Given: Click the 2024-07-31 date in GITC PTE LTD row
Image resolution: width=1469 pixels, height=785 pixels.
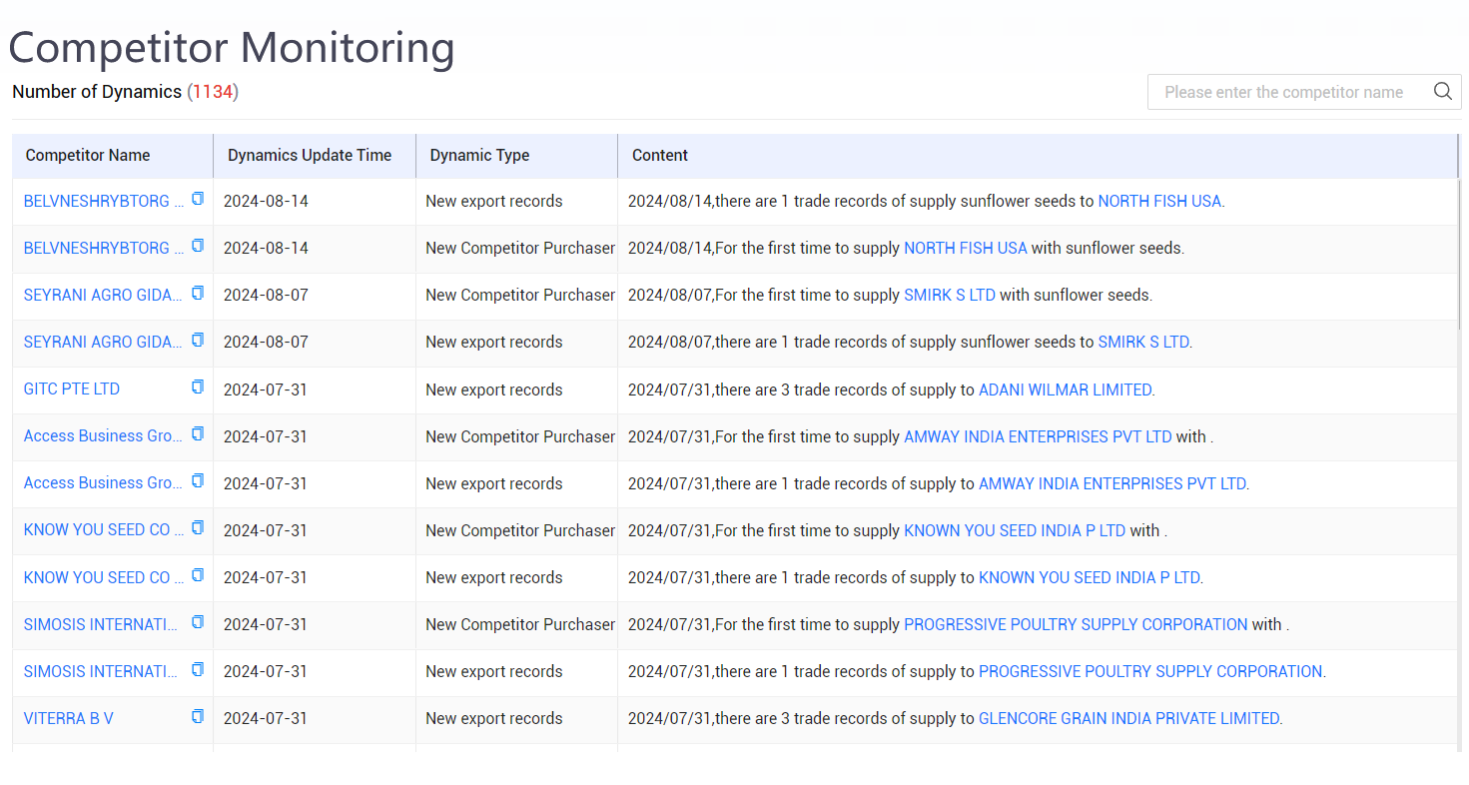Looking at the screenshot, I should 266,390.
